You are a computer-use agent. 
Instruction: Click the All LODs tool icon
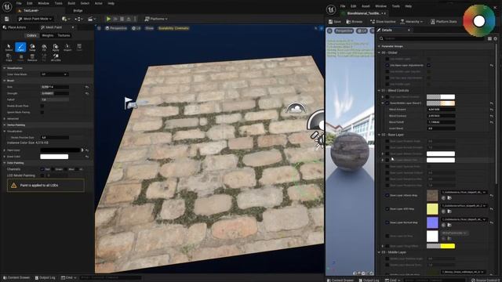click(56, 57)
